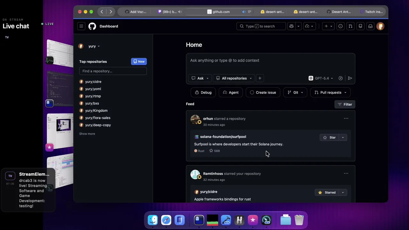409x230 pixels.
Task: Click the send arrow icon
Action: (350, 78)
